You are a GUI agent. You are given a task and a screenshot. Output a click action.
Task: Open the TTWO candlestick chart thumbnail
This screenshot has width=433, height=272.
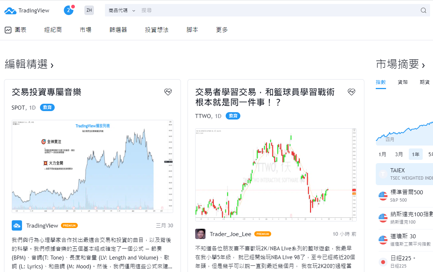276,175
